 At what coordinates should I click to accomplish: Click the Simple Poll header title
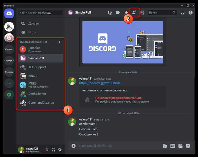coord(83,12)
